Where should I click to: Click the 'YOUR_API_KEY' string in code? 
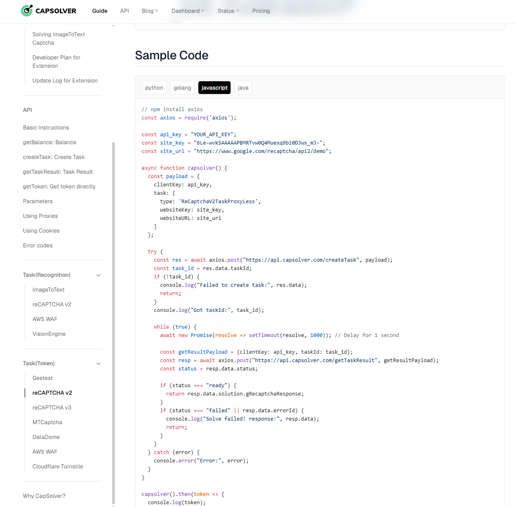(212, 134)
